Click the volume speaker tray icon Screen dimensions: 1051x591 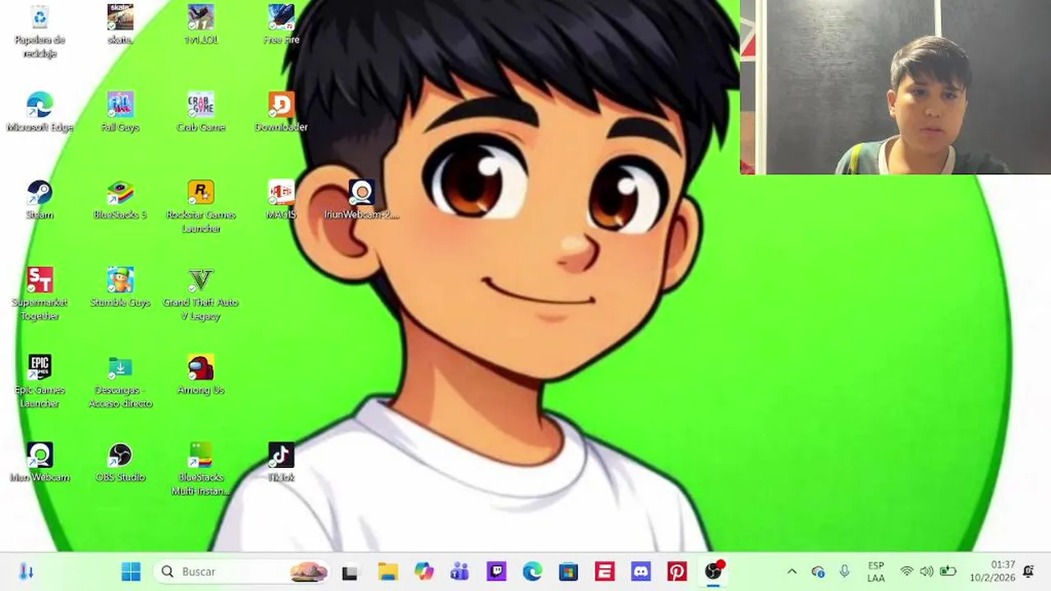pyautogui.click(x=926, y=571)
